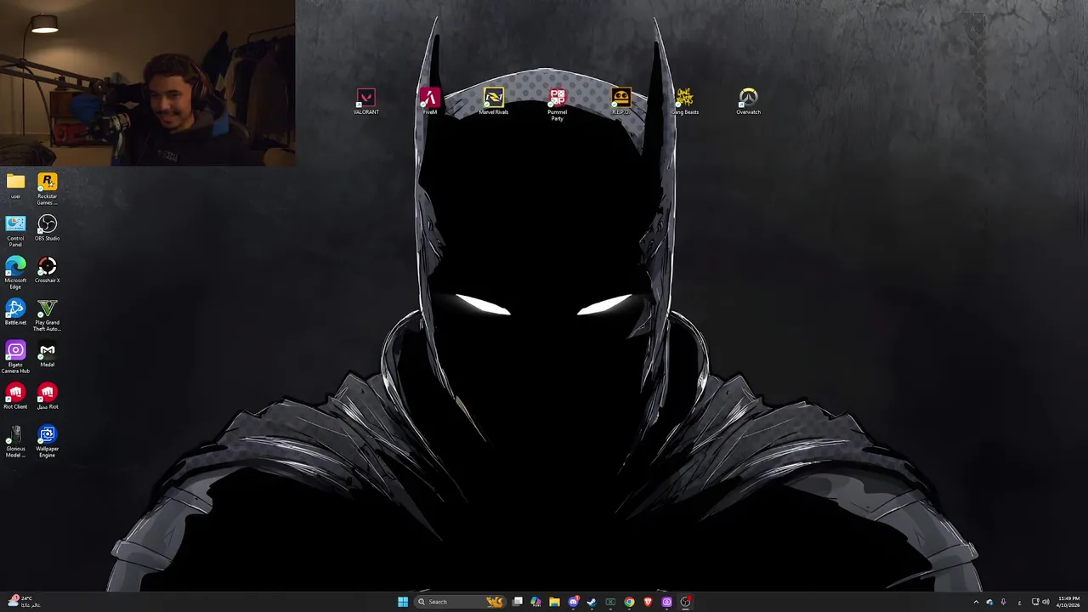The image size is (1088, 612).
Task: Select the Marvel Rivals desktop icon
Action: pyautogui.click(x=494, y=101)
